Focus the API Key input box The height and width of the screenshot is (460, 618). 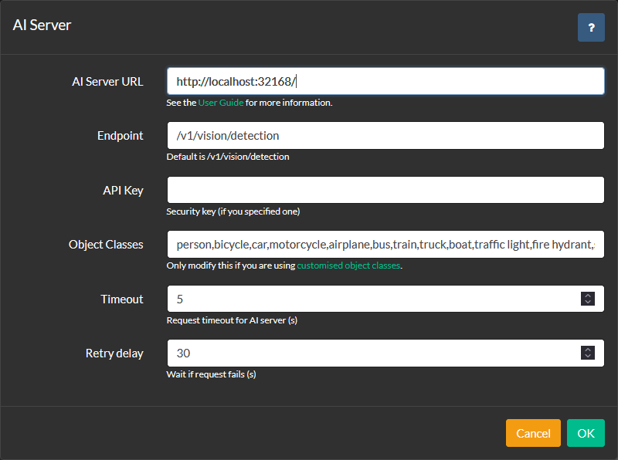[385, 190]
